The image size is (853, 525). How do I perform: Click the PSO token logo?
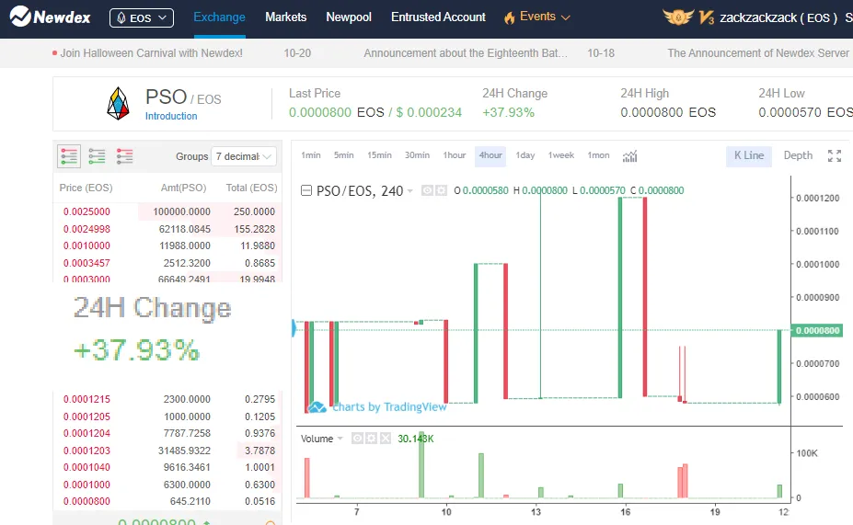[118, 103]
